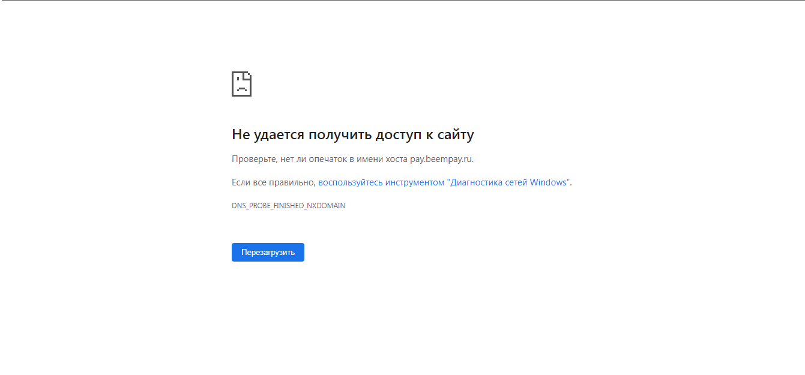Click the sad page error icon
The image size is (805, 375).
tap(241, 84)
